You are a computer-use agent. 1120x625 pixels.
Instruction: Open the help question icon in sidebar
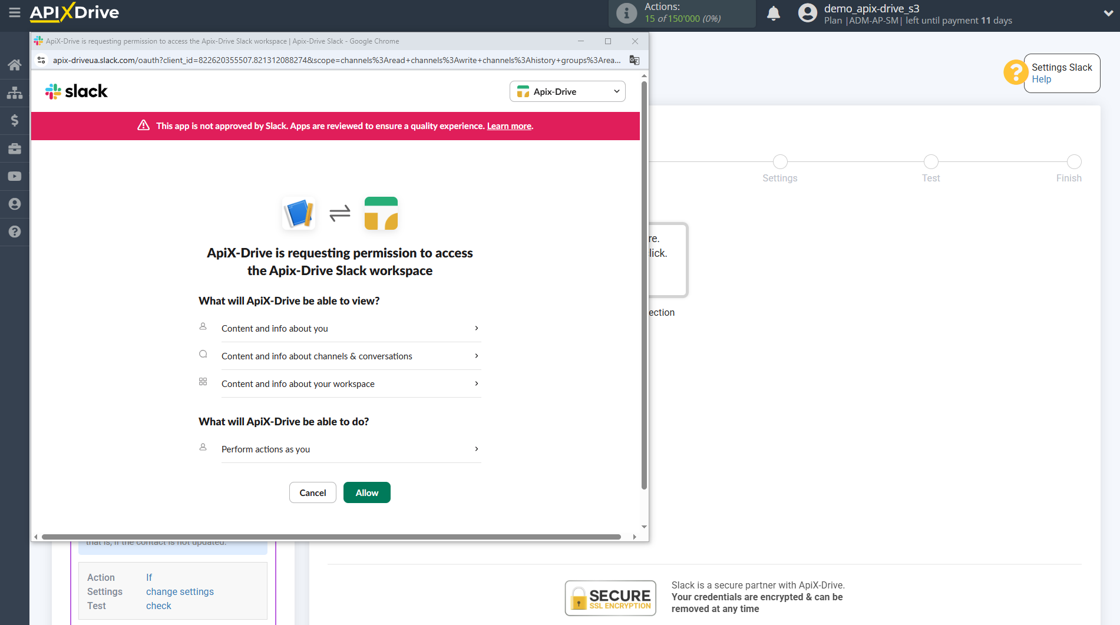coord(15,232)
